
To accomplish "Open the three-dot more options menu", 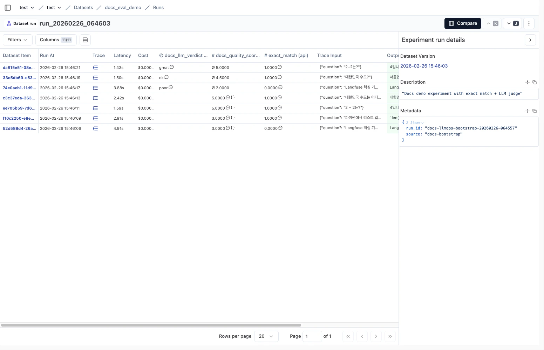I will click(x=529, y=23).
